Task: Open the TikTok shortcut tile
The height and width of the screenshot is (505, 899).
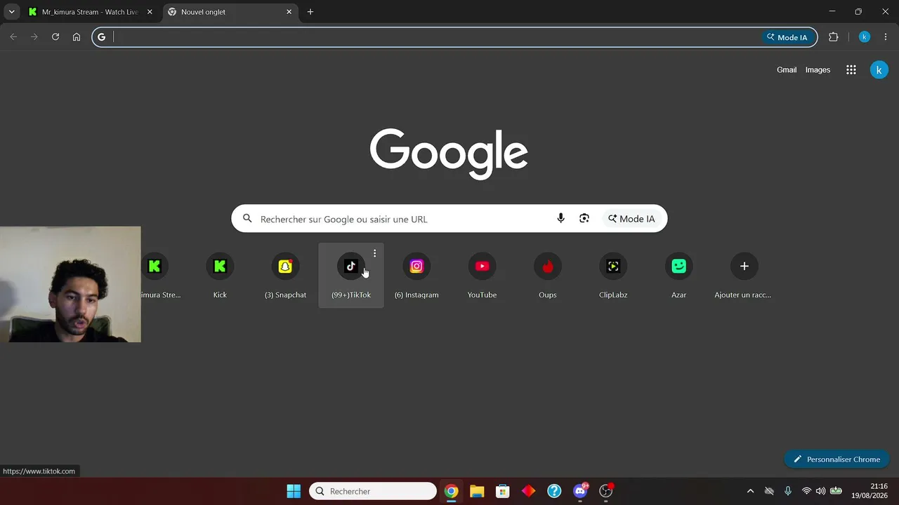Action: [x=351, y=276]
